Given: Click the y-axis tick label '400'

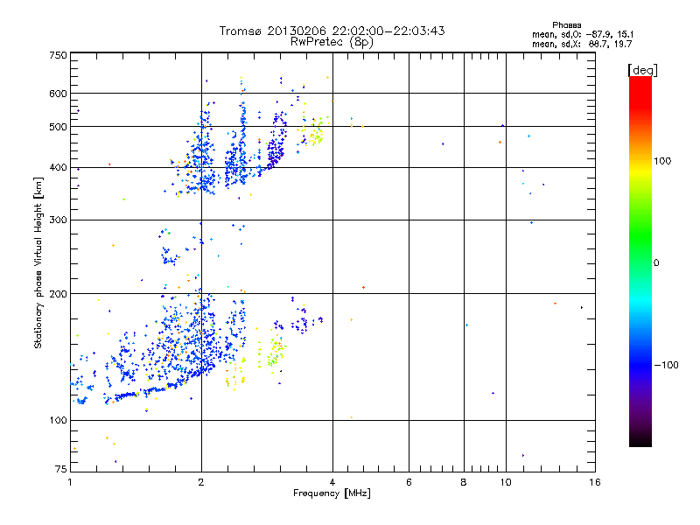Looking at the screenshot, I should pos(58,167).
